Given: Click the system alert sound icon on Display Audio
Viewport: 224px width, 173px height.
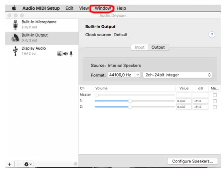Looking at the screenshot, I should coord(60,54).
